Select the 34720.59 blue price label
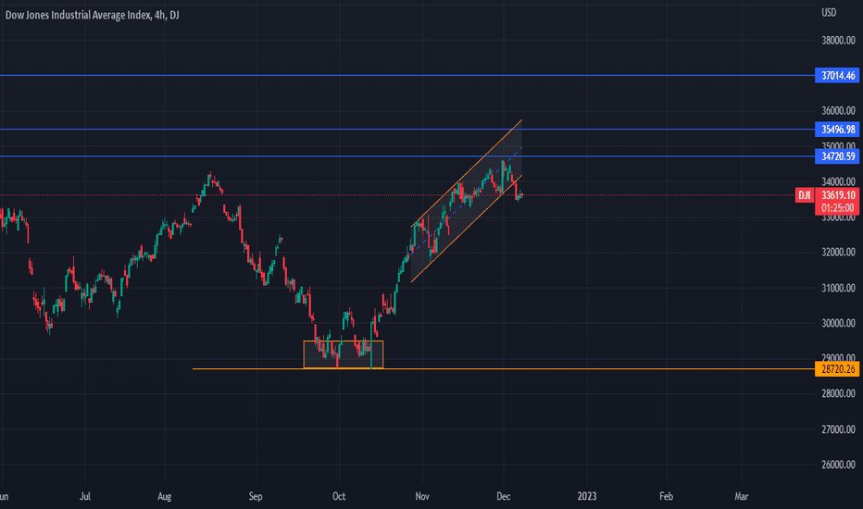 pos(837,156)
